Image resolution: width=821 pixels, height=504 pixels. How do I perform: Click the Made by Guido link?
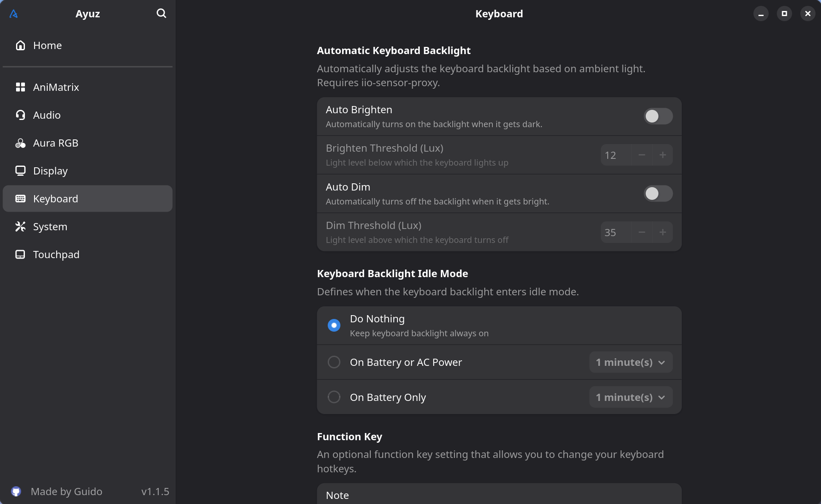66,491
